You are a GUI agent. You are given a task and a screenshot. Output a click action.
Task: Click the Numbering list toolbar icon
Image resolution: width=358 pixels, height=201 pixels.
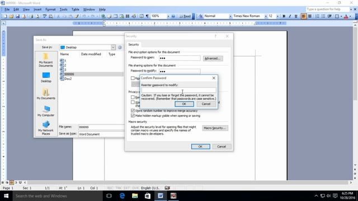click(x=317, y=16)
